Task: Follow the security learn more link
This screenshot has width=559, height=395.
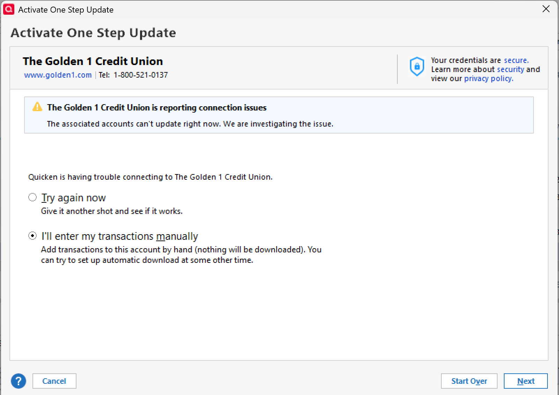Action: tap(510, 70)
